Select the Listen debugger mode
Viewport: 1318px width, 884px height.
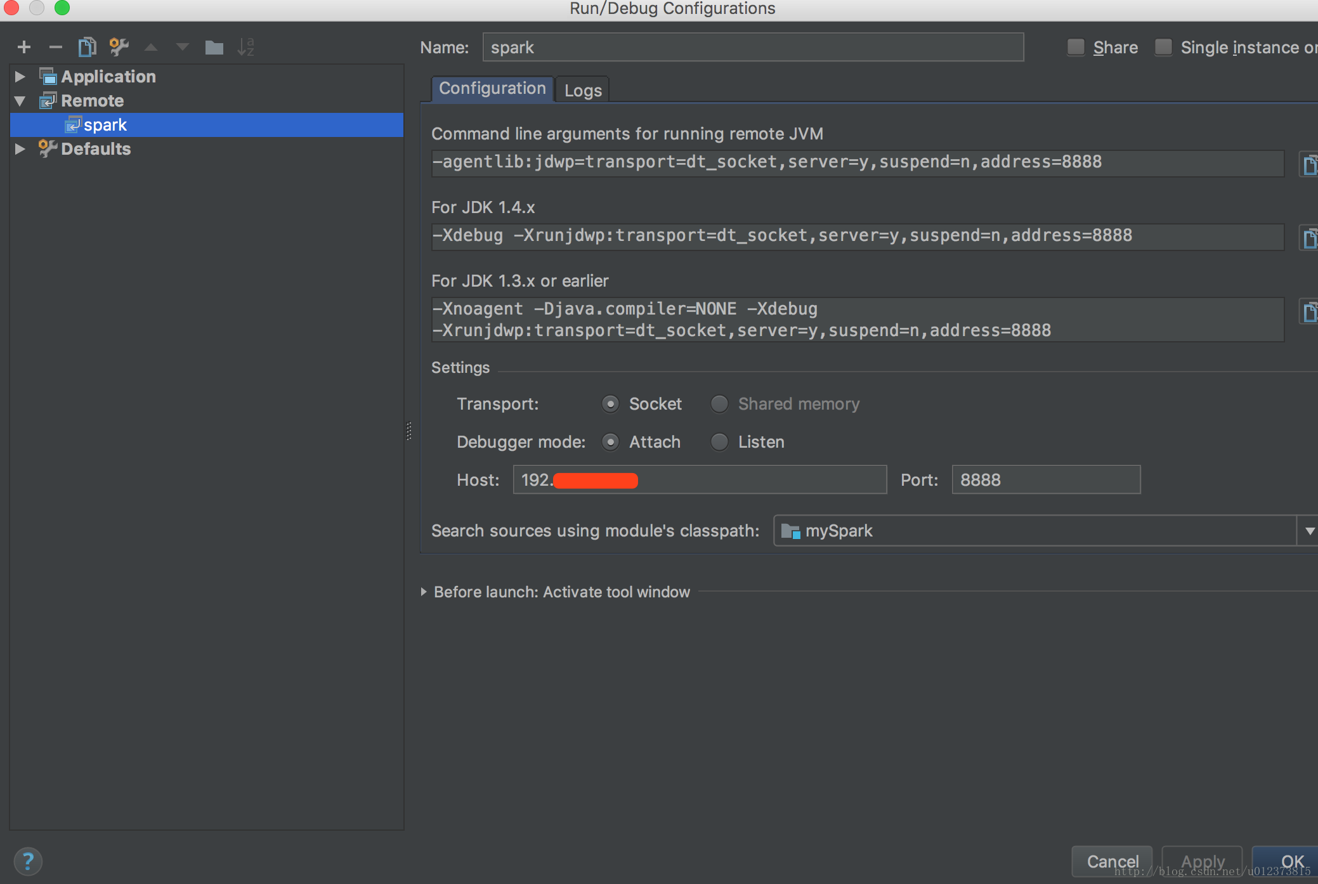coord(719,442)
